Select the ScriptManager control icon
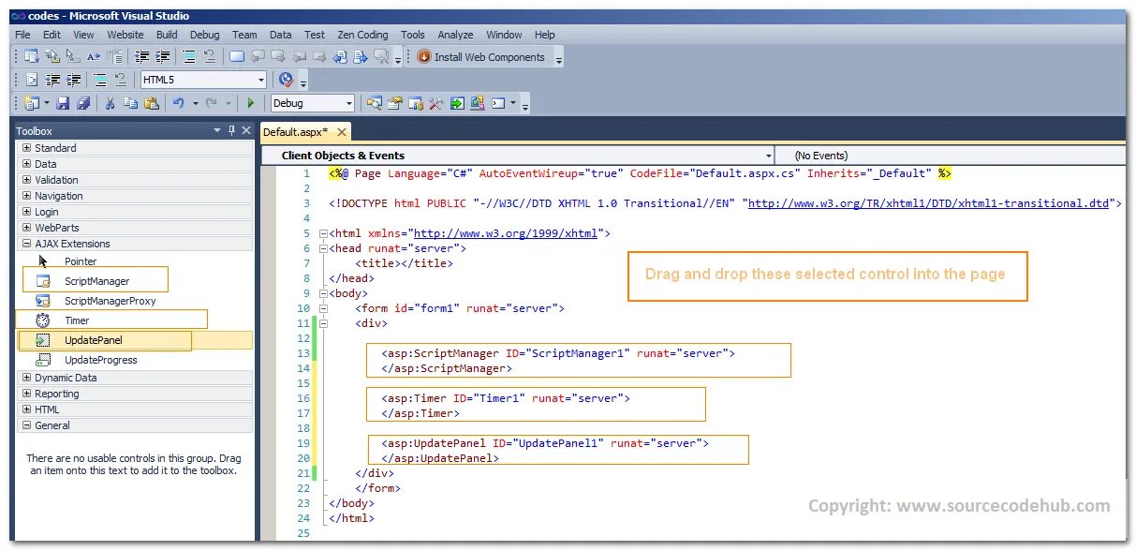 pyautogui.click(x=43, y=281)
